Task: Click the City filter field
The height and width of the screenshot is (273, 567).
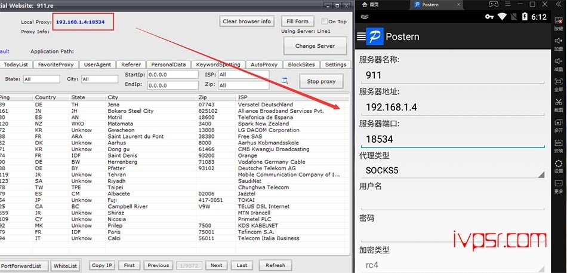Action: 100,79
